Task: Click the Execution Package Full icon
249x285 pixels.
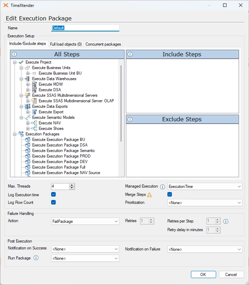Action: 28,167
